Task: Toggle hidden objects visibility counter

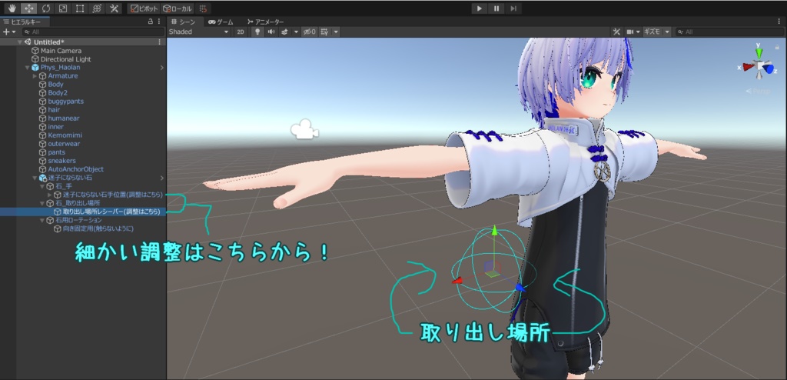Action: (309, 32)
